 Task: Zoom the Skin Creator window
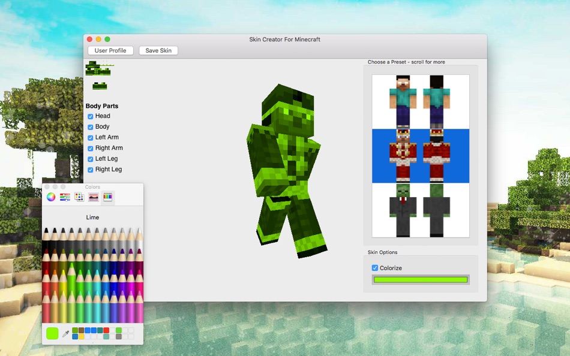click(x=107, y=39)
